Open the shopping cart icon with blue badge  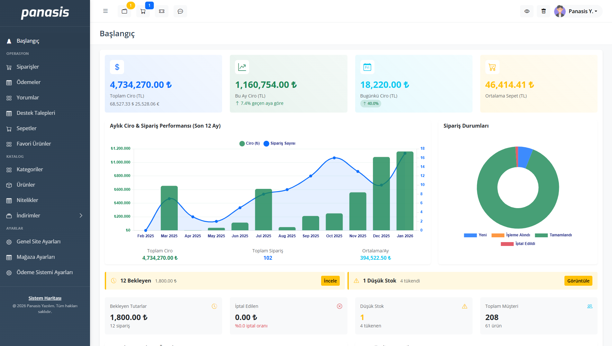(143, 11)
